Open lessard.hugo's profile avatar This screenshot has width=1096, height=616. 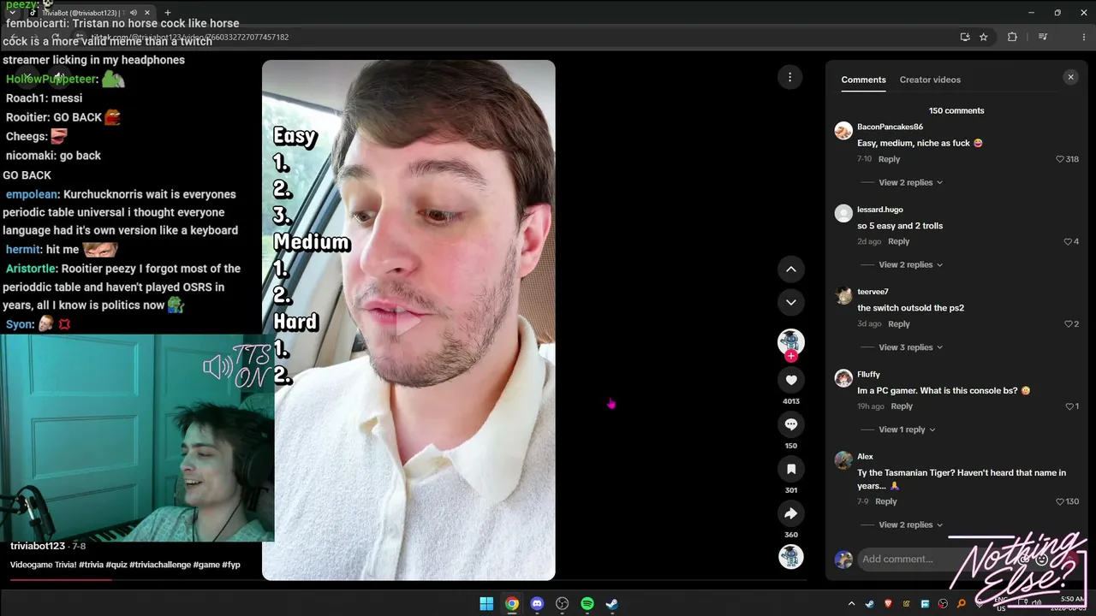point(843,213)
